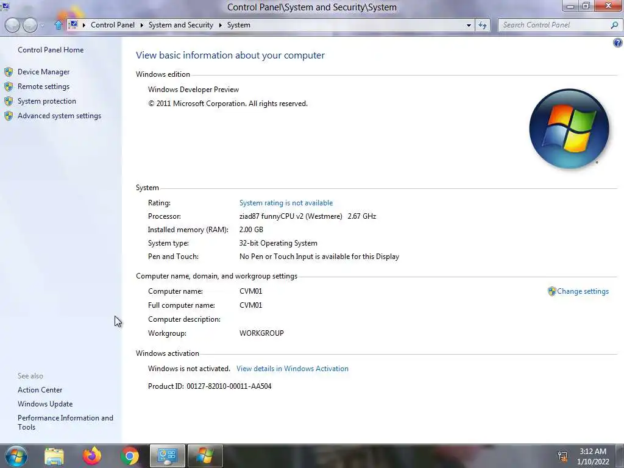The height and width of the screenshot is (468, 624).
Task: Open Device Manager from the sidebar
Action: coord(43,72)
